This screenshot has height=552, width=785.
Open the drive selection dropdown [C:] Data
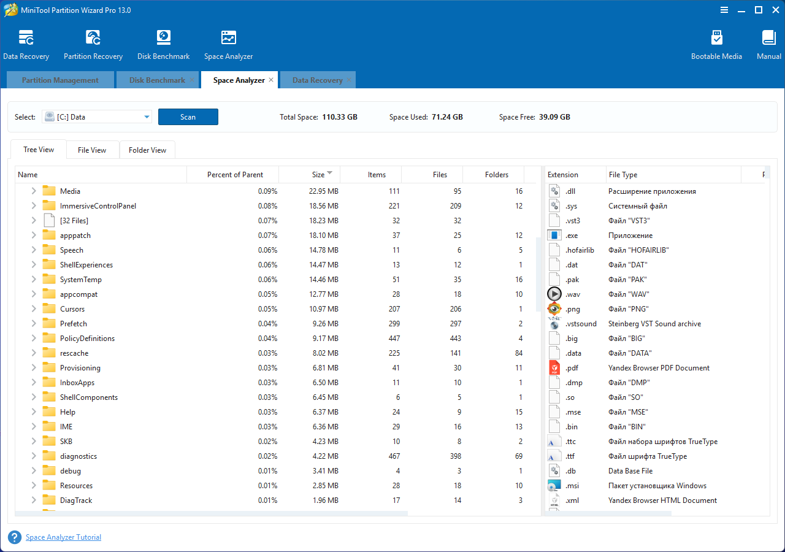[97, 117]
